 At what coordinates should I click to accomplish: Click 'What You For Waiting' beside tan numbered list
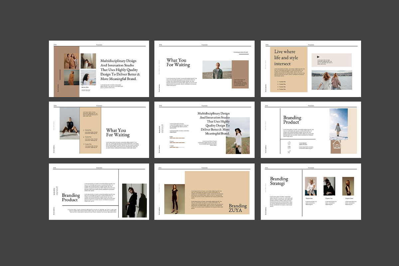point(118,133)
